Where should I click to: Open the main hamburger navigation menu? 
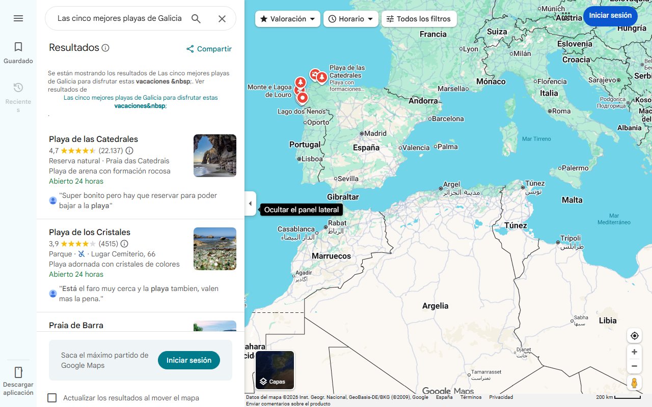(18, 18)
